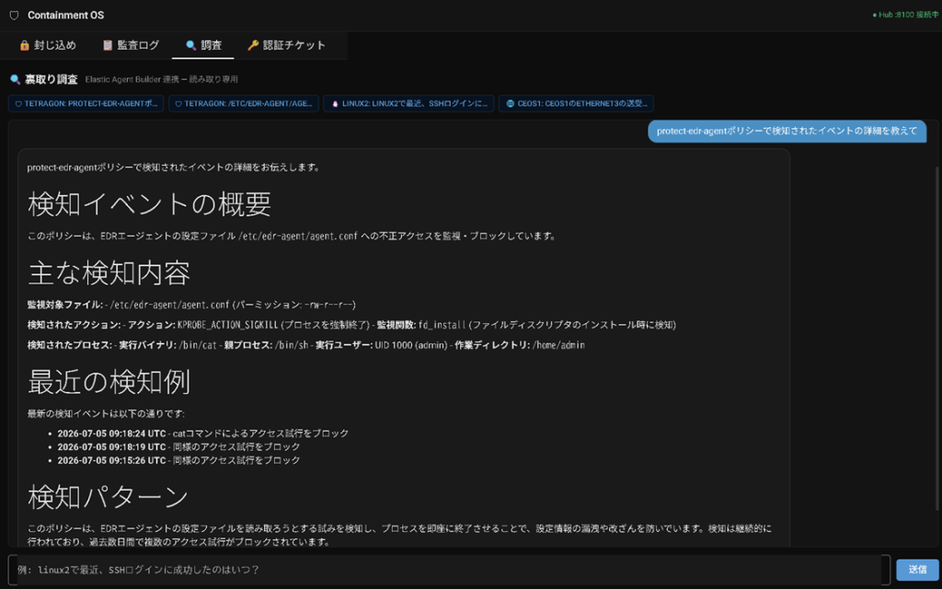Click the TETRAGON: PROTECT-EDR-AGENT suggestion chip

click(86, 103)
